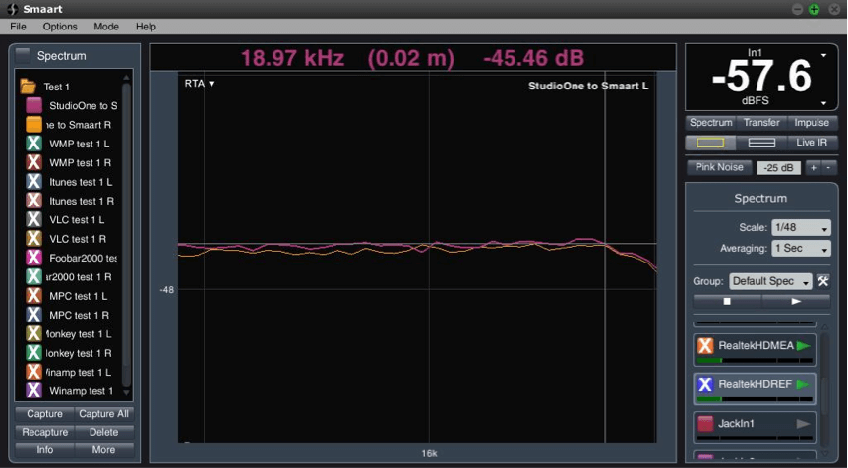Image resolution: width=848 pixels, height=468 pixels.
Task: Click the Capture button
Action: (44, 414)
